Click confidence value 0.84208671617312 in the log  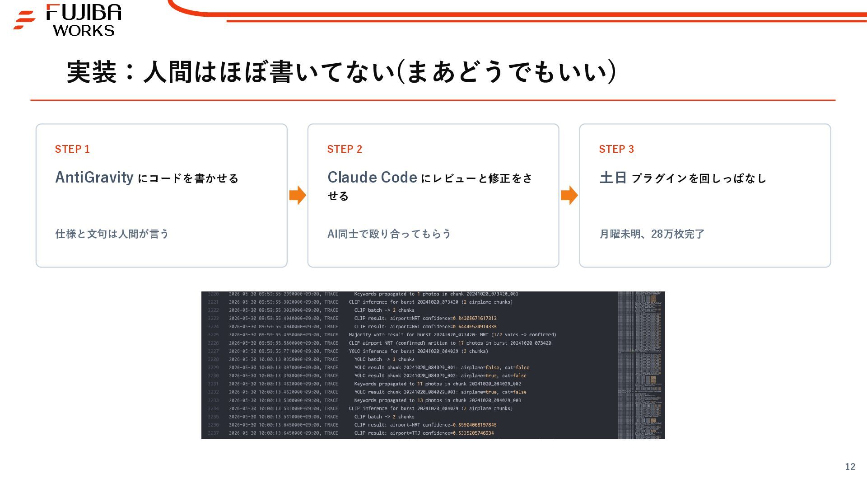(x=475, y=318)
